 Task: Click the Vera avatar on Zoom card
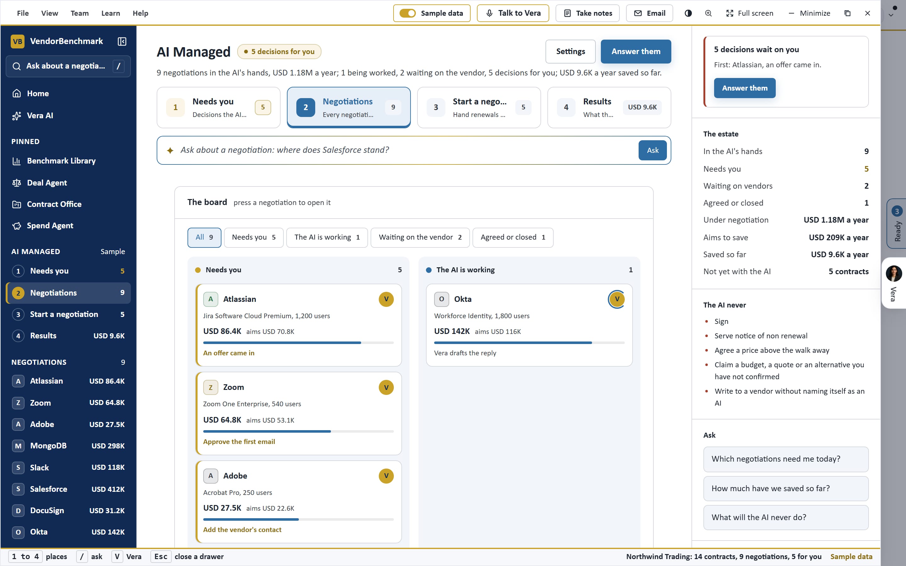coord(386,387)
